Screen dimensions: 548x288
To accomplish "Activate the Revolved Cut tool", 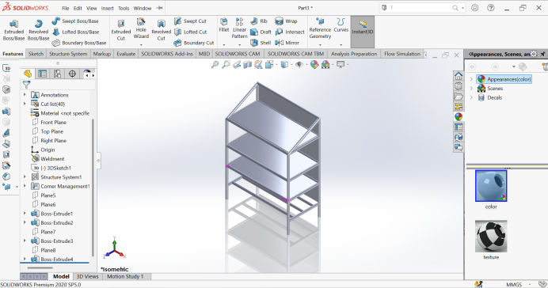I will tap(161, 30).
